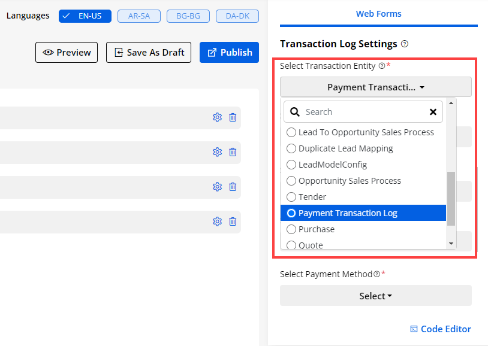The width and height of the screenshot is (488, 346).
Task: Click help icon next to Select Payment Method
Action: pos(376,274)
